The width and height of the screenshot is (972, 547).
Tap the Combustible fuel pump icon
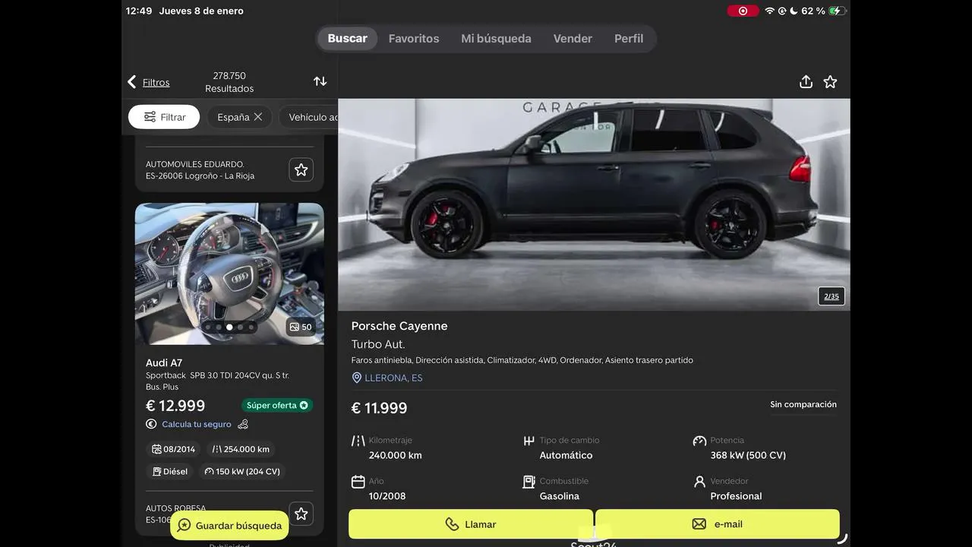coord(529,482)
